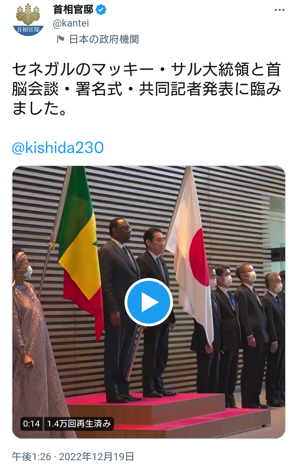Open the 首相官邸 display name
Screen dimensions: 297x464
tap(73, 10)
